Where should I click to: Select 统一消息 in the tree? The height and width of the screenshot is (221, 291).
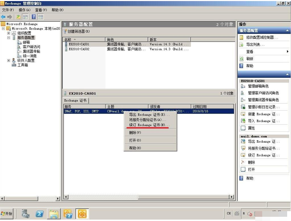tap(29, 56)
